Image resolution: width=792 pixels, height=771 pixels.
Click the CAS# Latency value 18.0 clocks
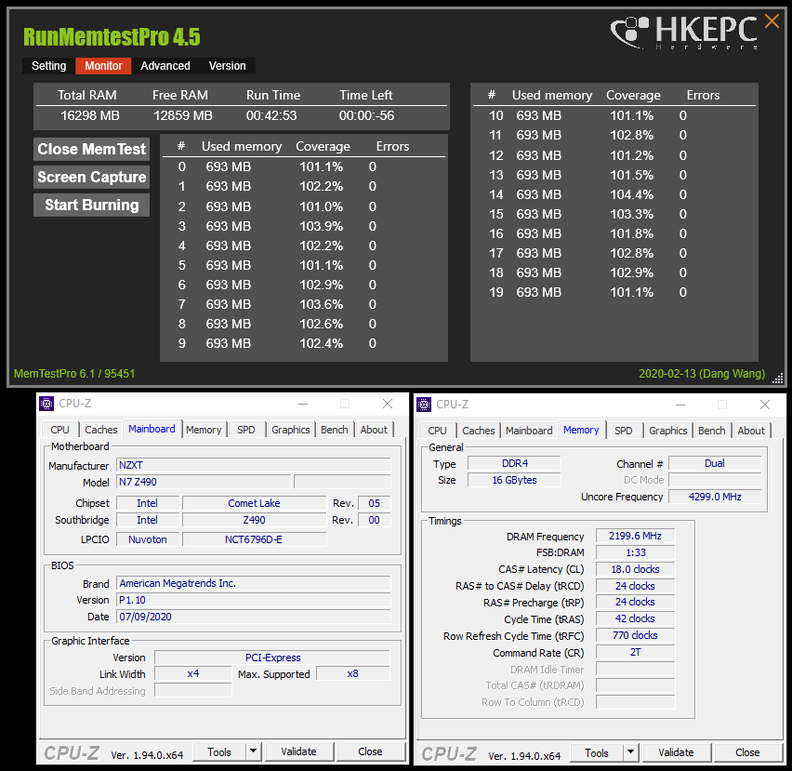point(635,569)
